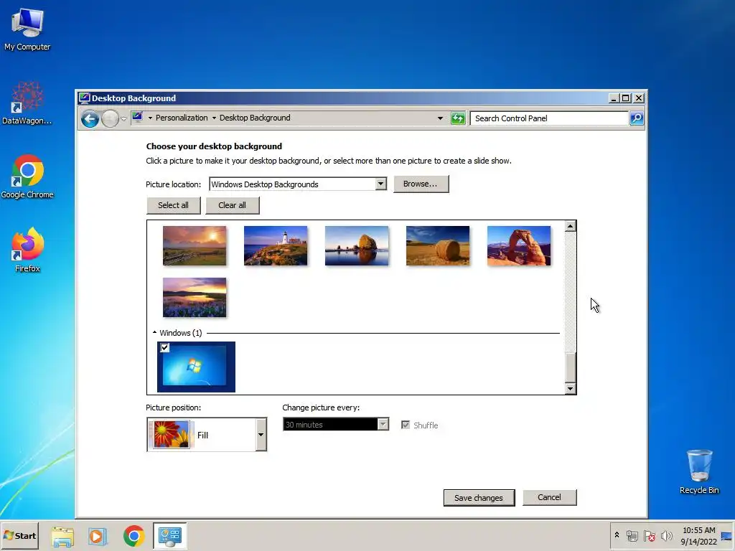Click the Clear all button

click(x=232, y=205)
